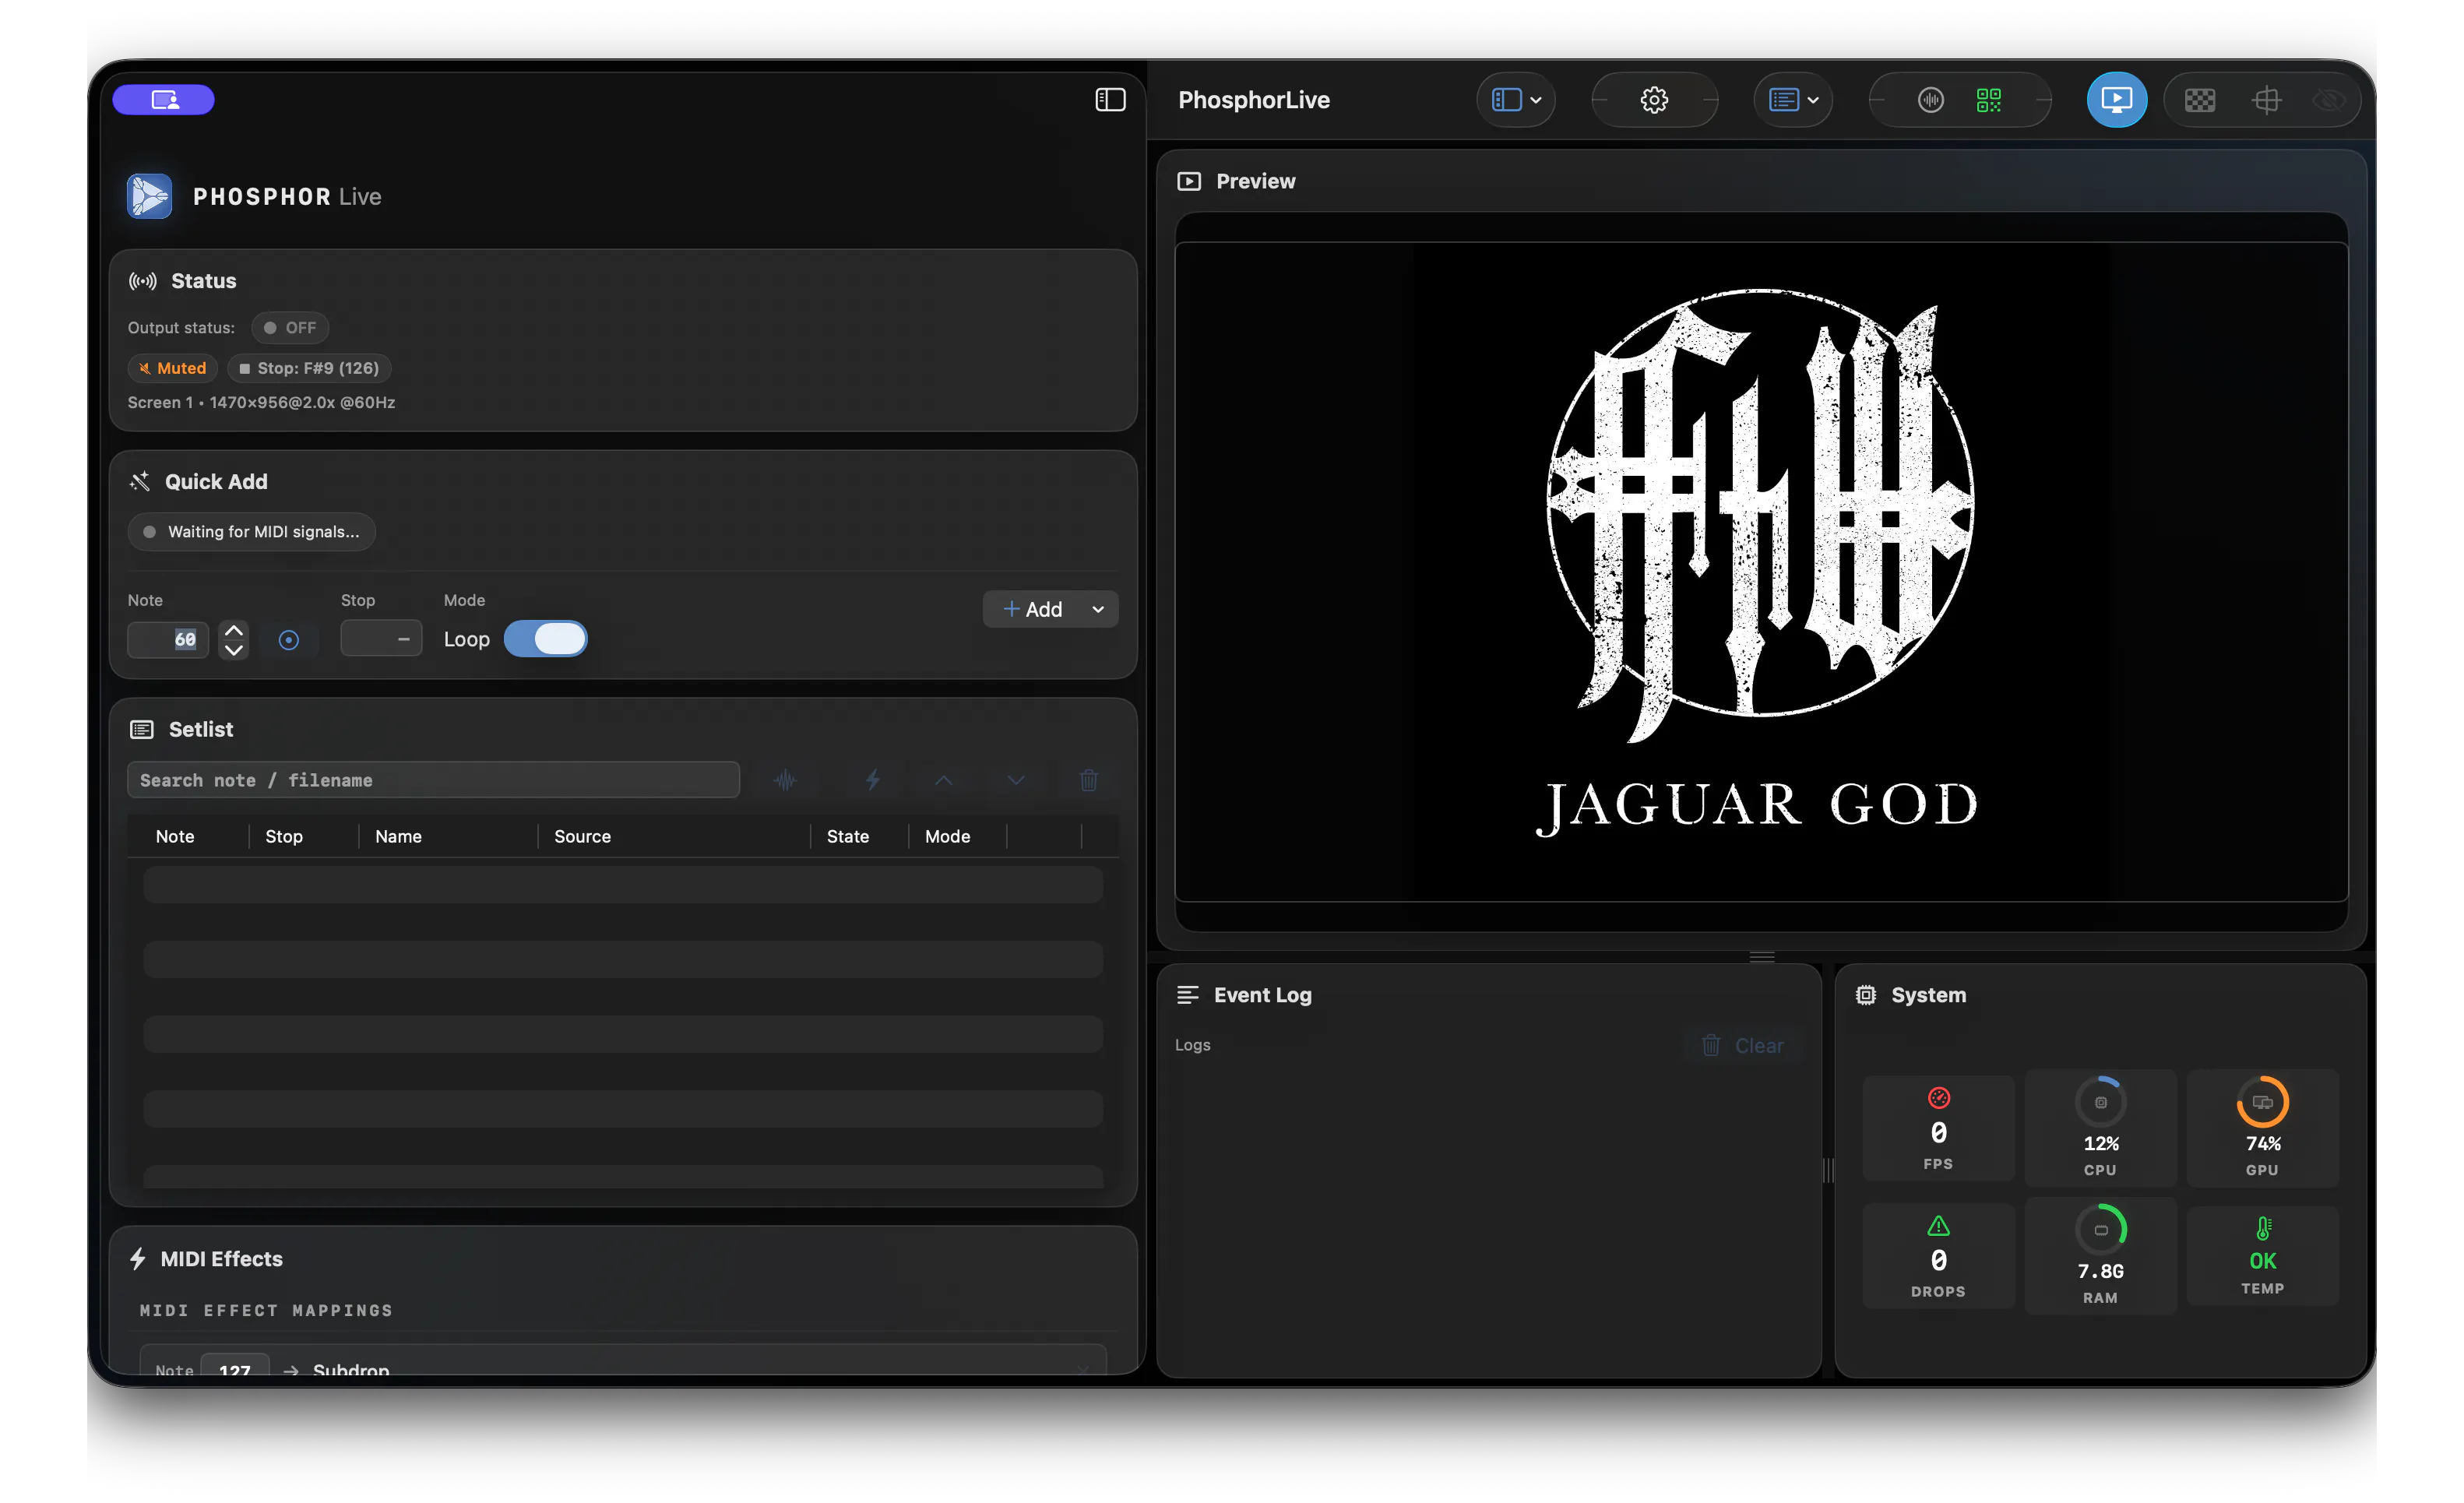The image size is (2464, 1503).
Task: Sort by State column header
Action: click(848, 837)
